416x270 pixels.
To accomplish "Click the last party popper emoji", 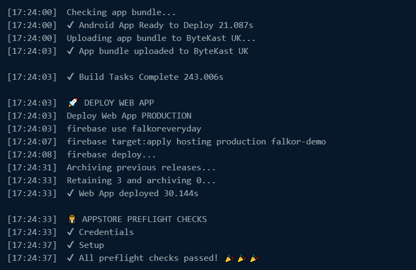I will [255, 258].
